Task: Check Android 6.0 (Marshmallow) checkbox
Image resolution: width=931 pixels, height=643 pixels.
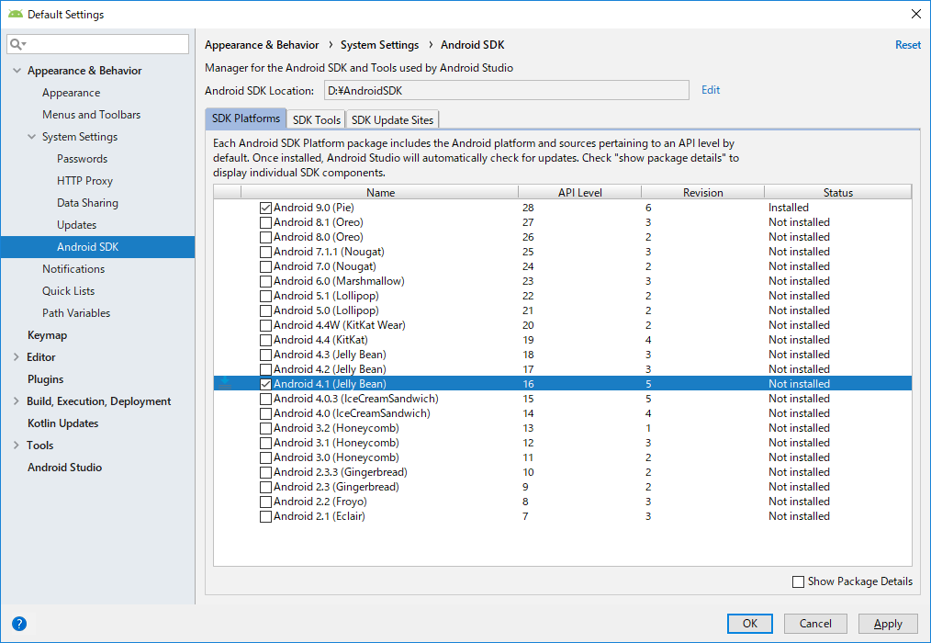Action: 265,281
